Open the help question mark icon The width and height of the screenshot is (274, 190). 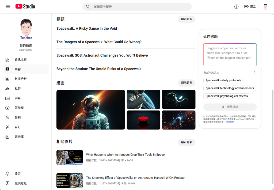tap(236, 7)
